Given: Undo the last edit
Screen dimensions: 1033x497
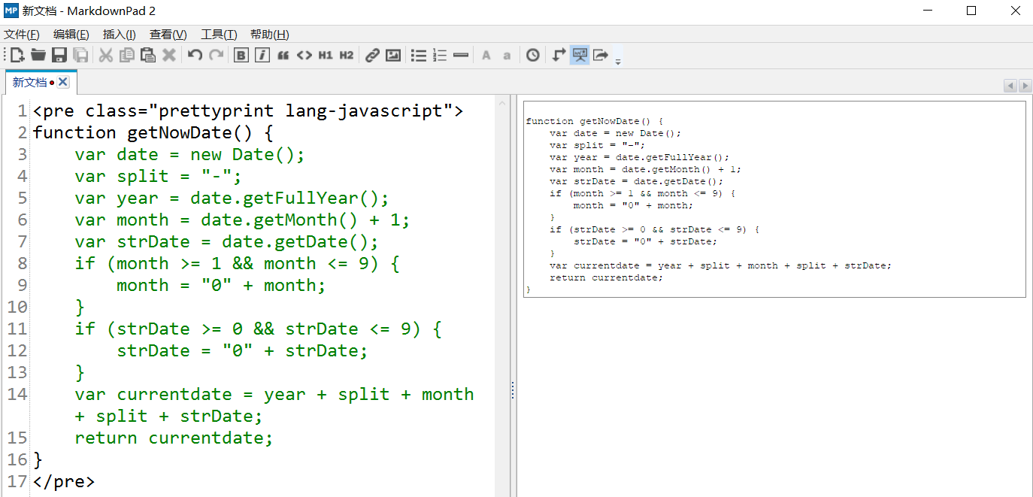Looking at the screenshot, I should click(x=195, y=55).
